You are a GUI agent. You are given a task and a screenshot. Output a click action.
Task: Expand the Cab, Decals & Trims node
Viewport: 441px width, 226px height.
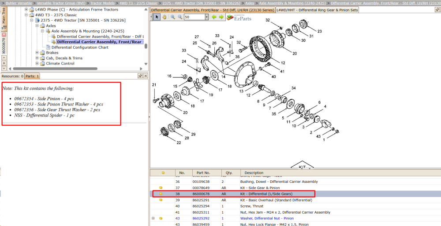point(37,58)
